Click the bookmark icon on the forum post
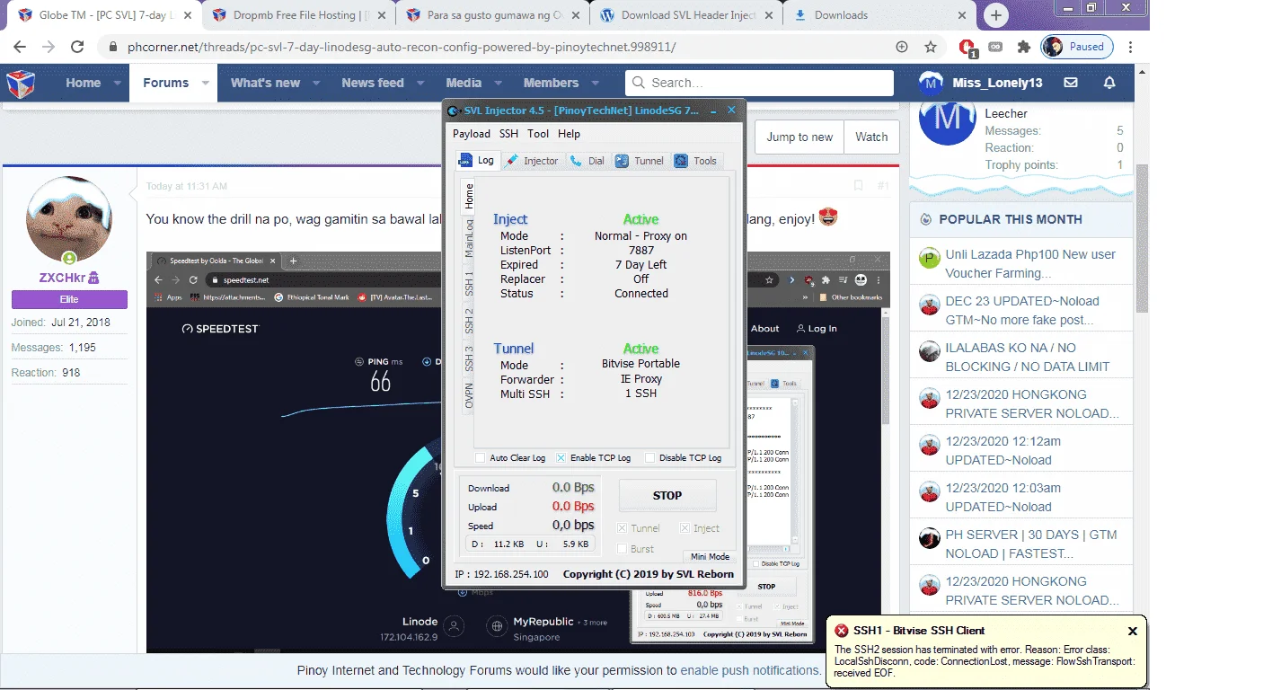Screen dimensions: 1272x690 [858, 186]
